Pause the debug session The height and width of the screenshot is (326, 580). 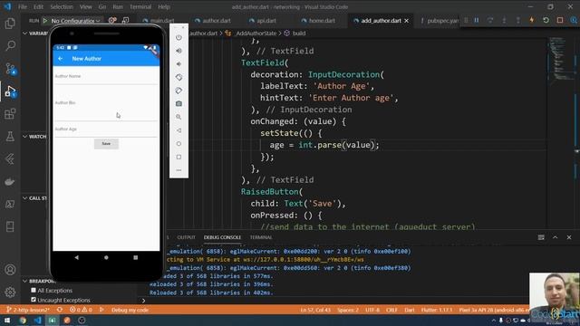pyautogui.click(x=477, y=20)
